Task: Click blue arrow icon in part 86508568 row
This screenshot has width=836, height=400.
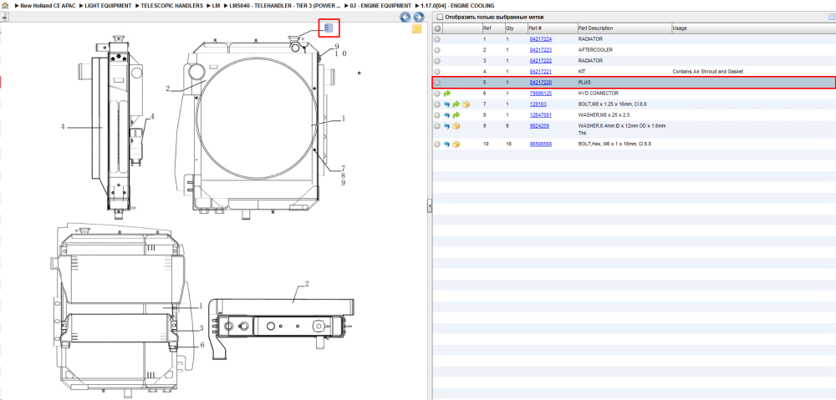Action: (446, 144)
